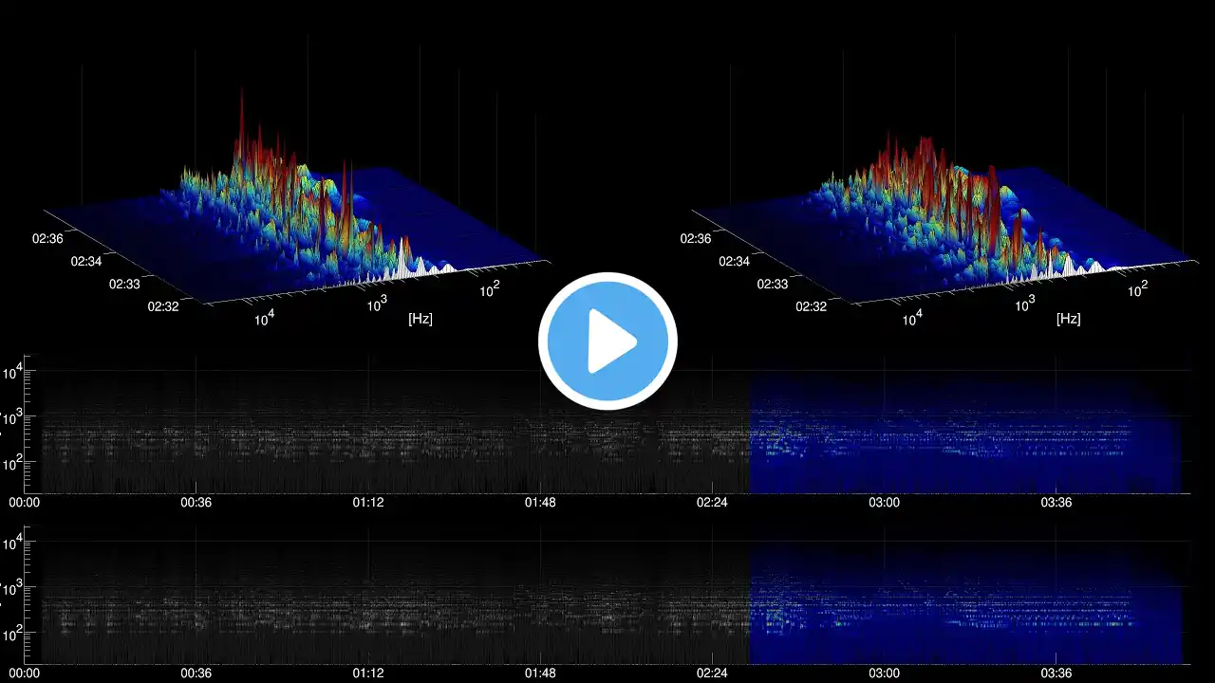Click the "[Hz]" label of the left 3D plot

[421, 319]
